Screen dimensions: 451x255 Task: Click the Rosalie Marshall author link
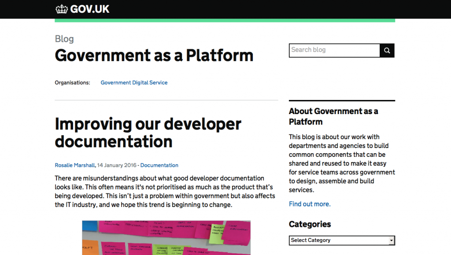tap(74, 165)
